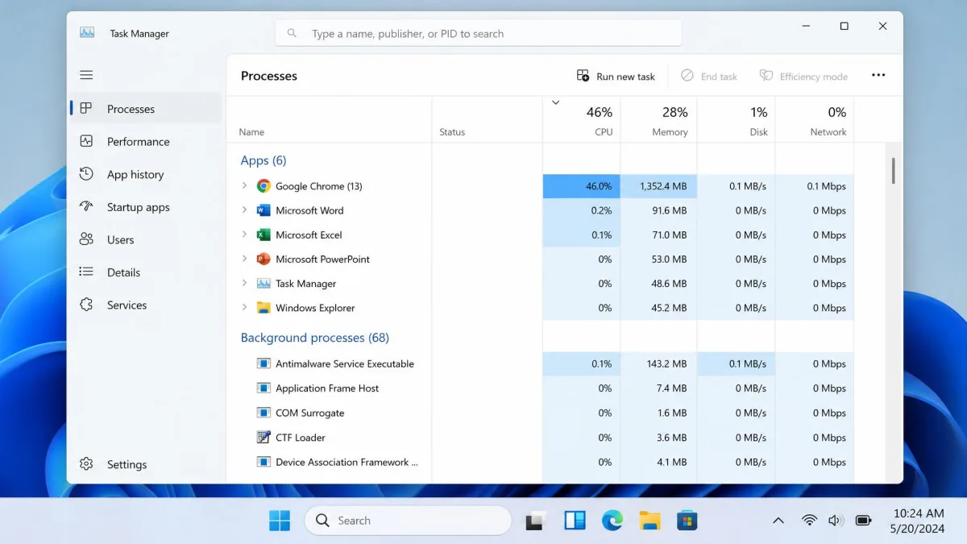Image resolution: width=967 pixels, height=544 pixels.
Task: Click the Microsoft PowerPoint app icon
Action: [x=263, y=259]
